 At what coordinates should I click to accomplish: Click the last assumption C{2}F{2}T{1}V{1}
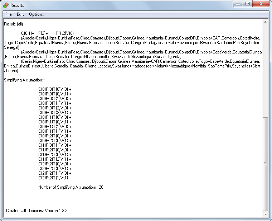pyautogui.click(x=53, y=178)
